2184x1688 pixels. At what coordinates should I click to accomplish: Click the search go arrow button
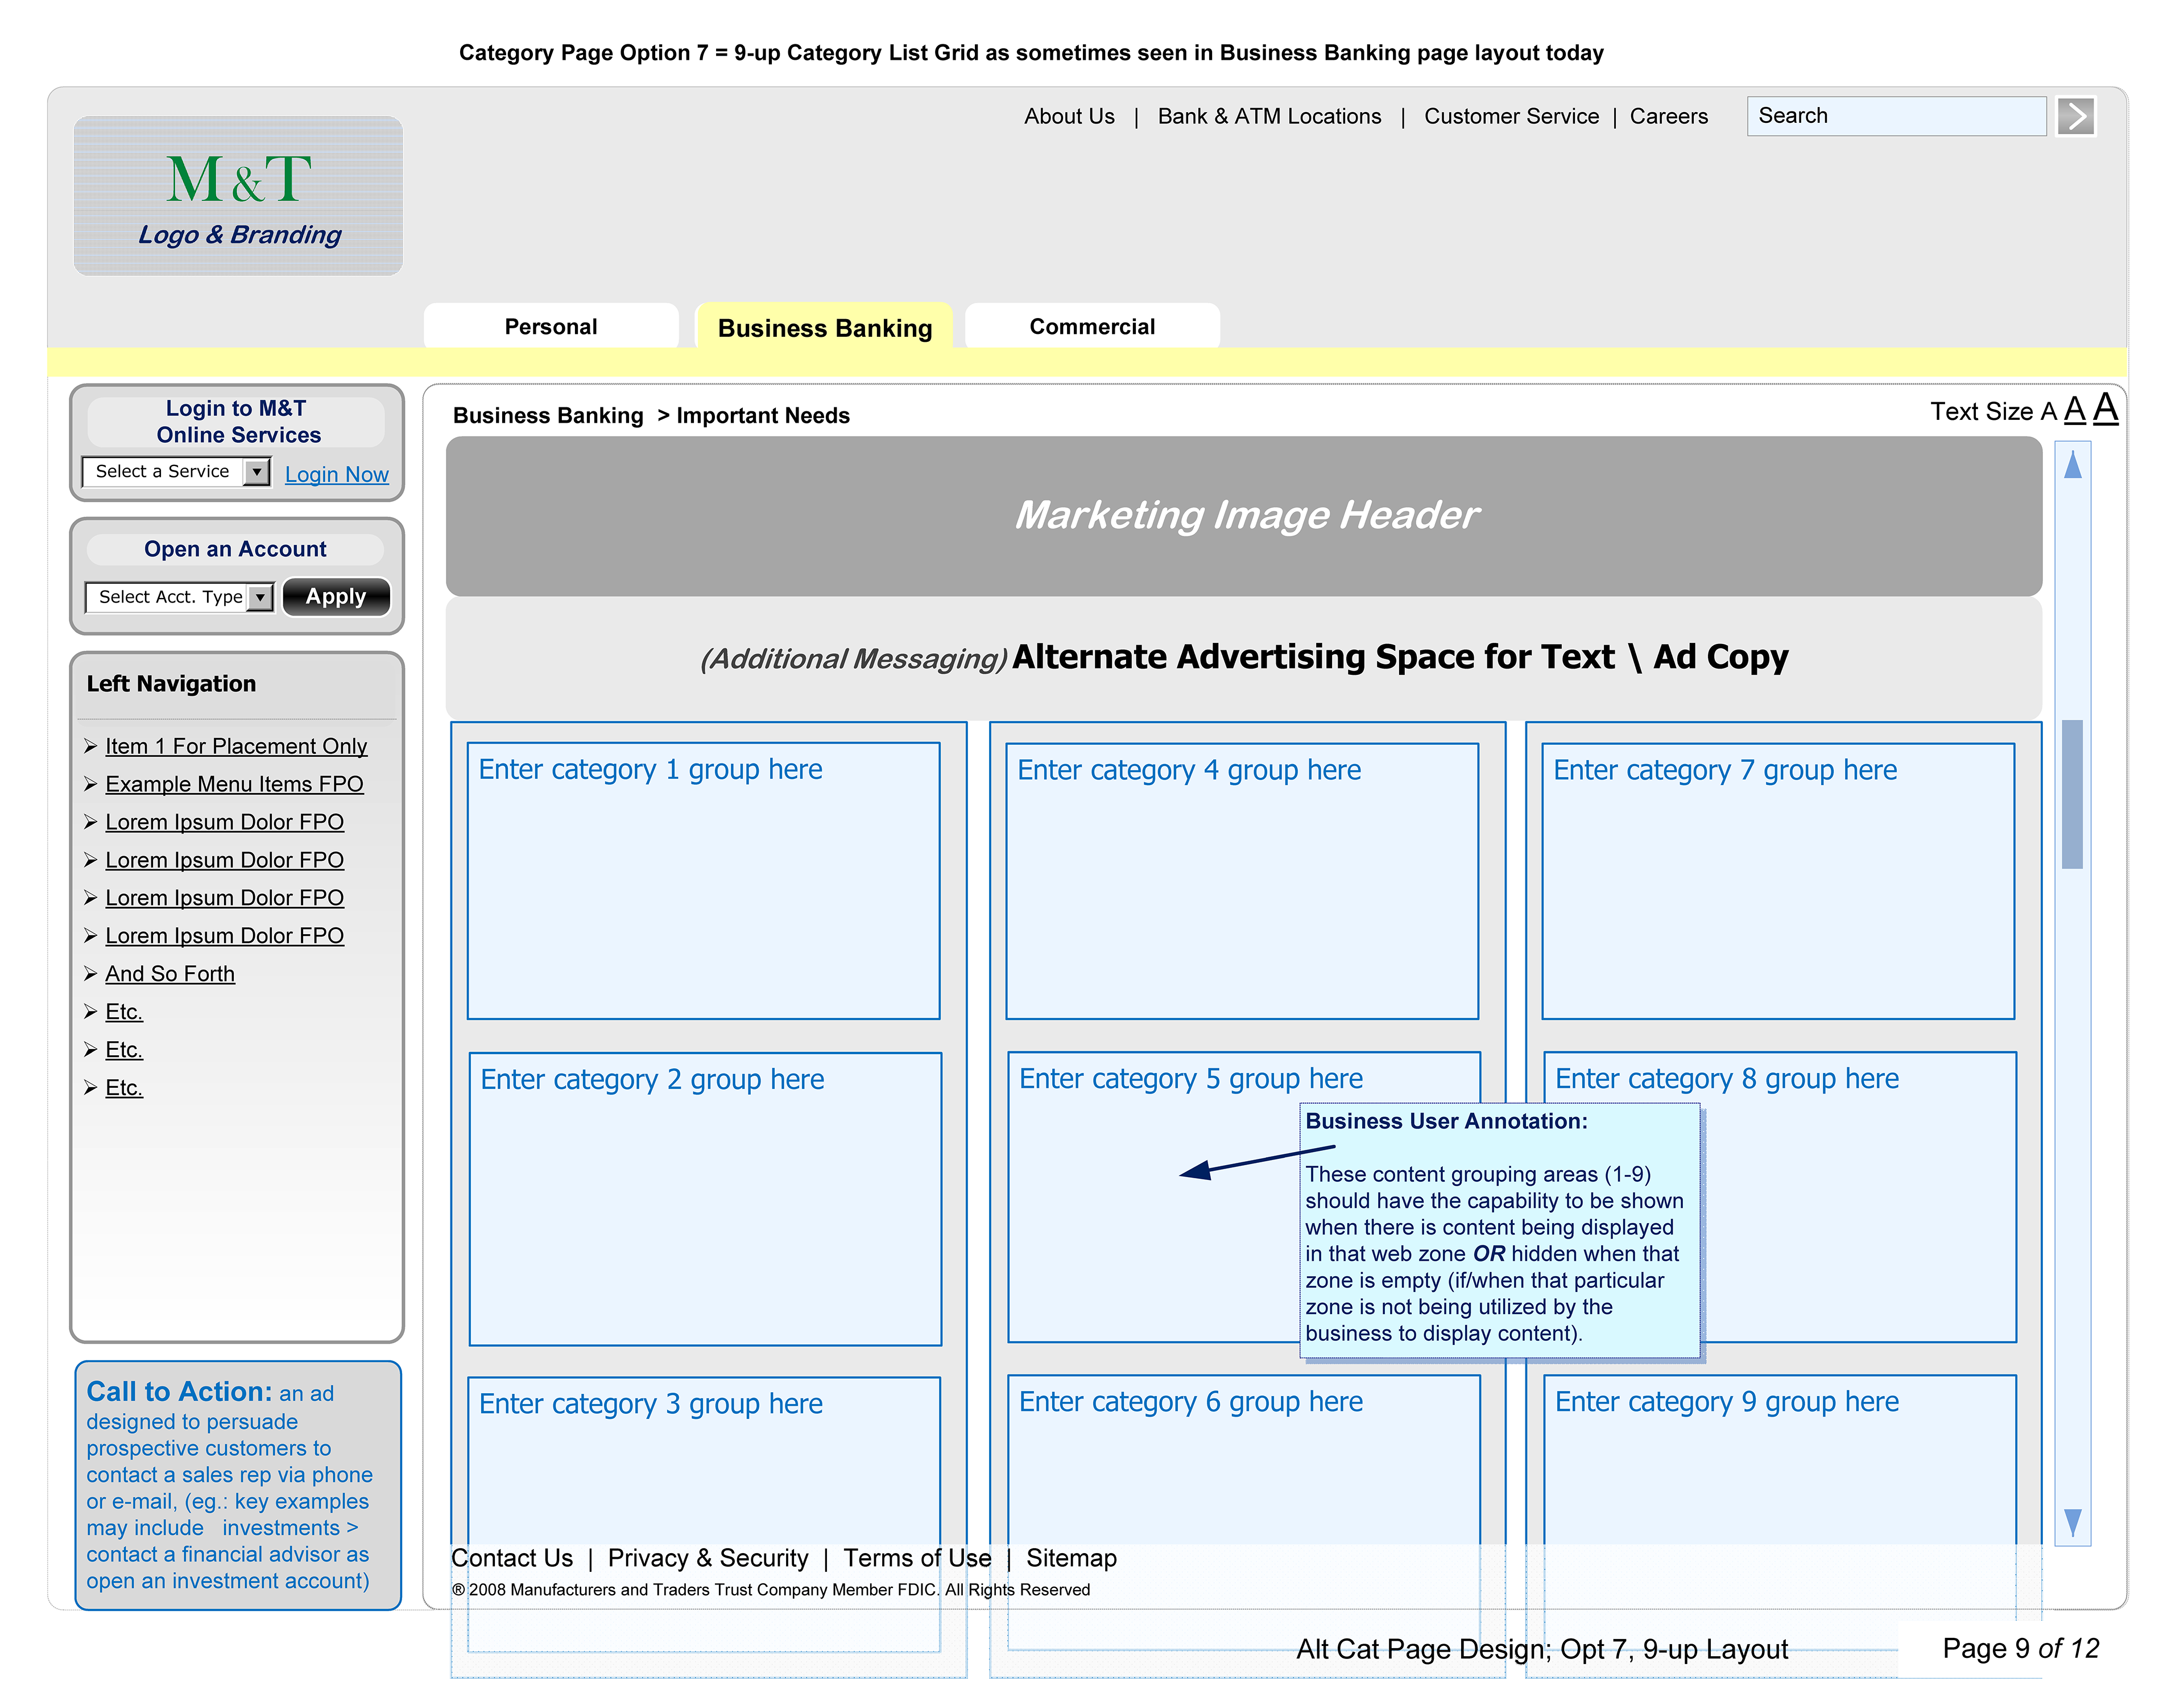(2075, 116)
